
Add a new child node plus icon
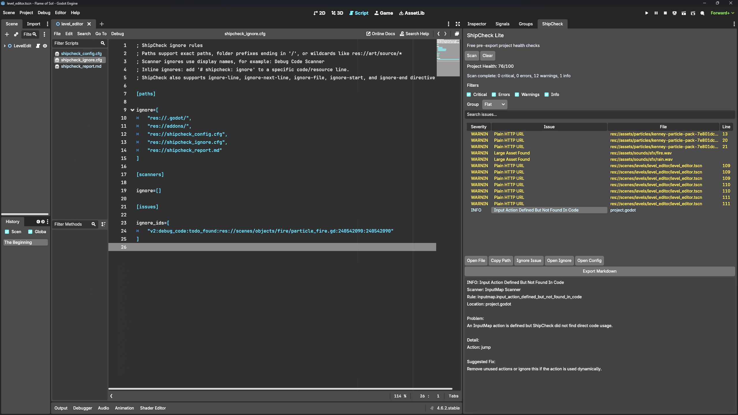7,34
